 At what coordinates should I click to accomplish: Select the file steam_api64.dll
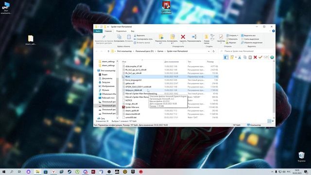(132, 110)
